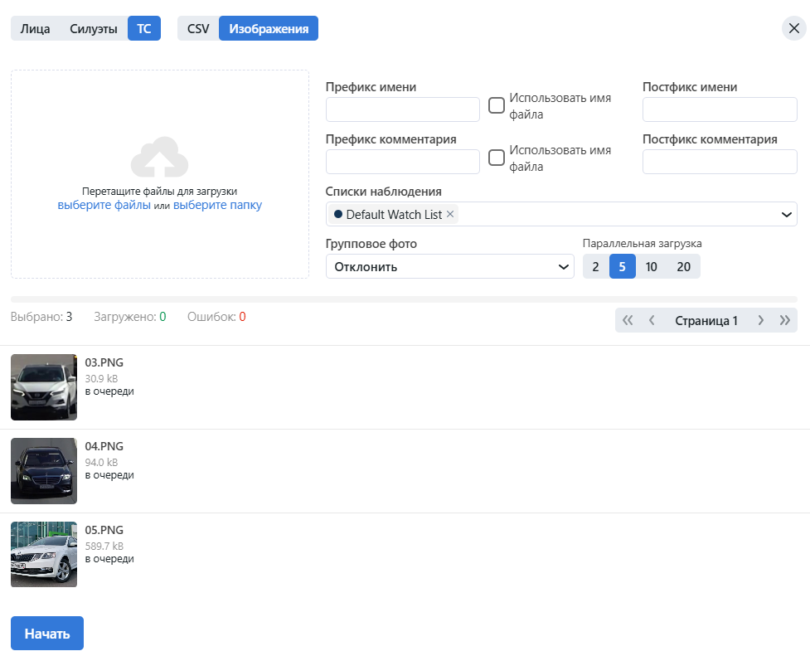The height and width of the screenshot is (656, 810).
Task: Switch to the Лица tab
Action: point(36,29)
